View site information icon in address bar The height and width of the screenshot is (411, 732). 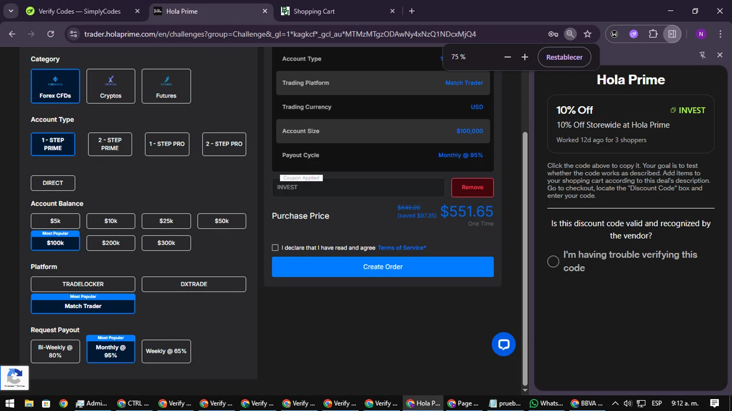74,34
